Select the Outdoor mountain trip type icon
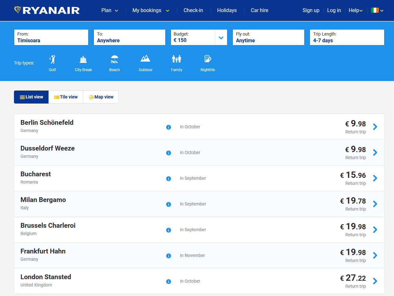This screenshot has width=394, height=296. pyautogui.click(x=145, y=59)
